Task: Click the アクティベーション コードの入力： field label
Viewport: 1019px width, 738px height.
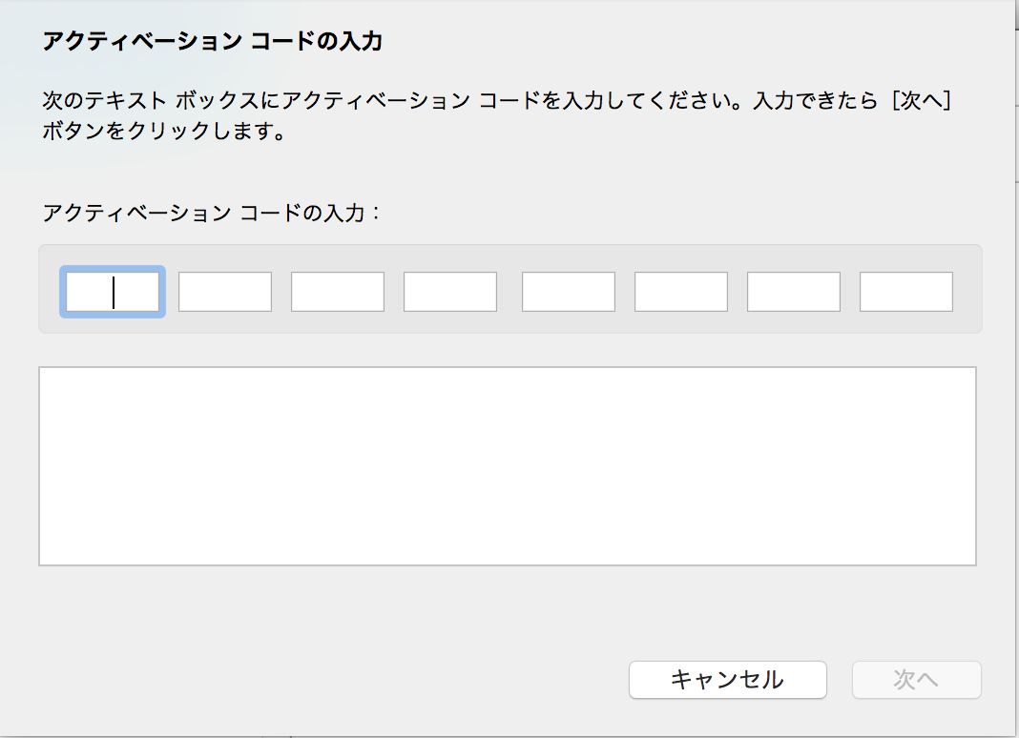Action: pyautogui.click(x=212, y=212)
